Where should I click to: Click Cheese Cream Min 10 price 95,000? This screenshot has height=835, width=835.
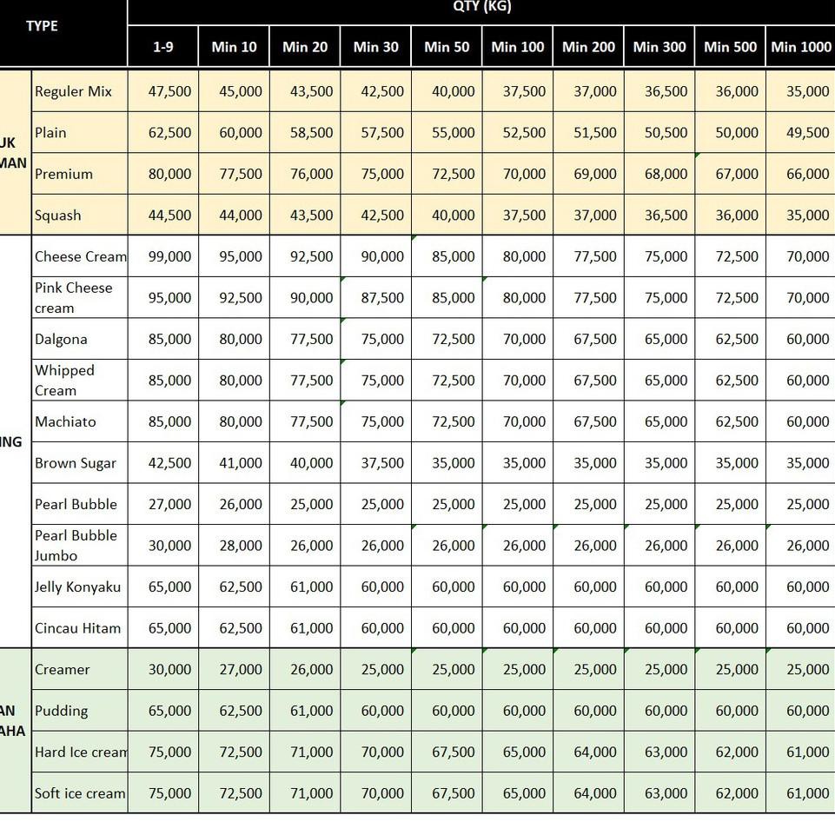(234, 256)
